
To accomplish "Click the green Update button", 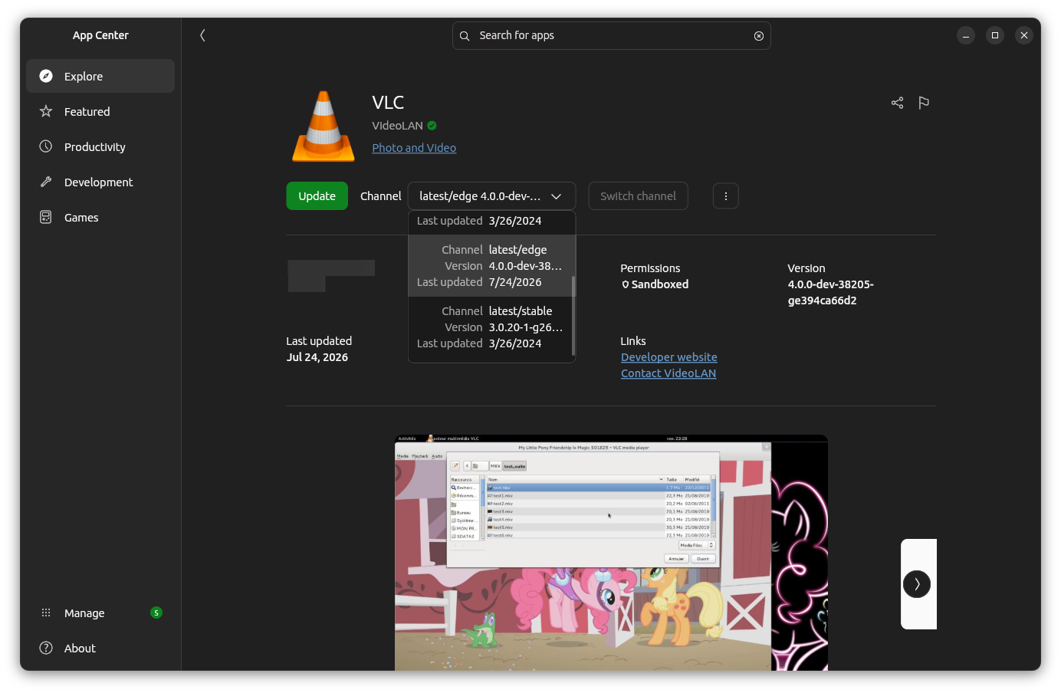I will coord(317,196).
